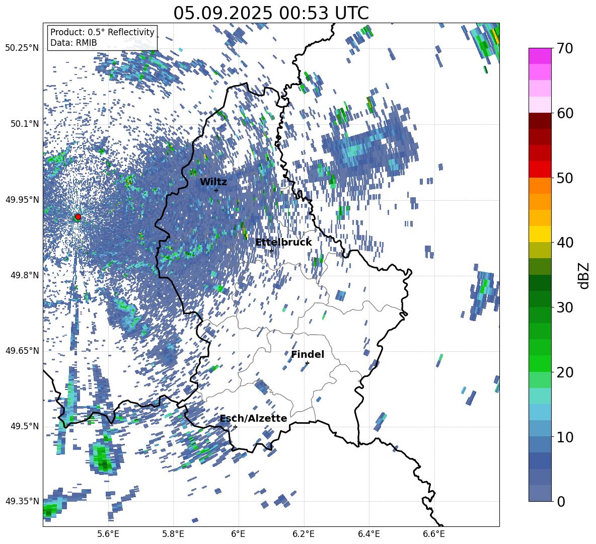The width and height of the screenshot is (596, 544).
Task: Click the 70 dBZ colorbar tick label
Action: [565, 48]
